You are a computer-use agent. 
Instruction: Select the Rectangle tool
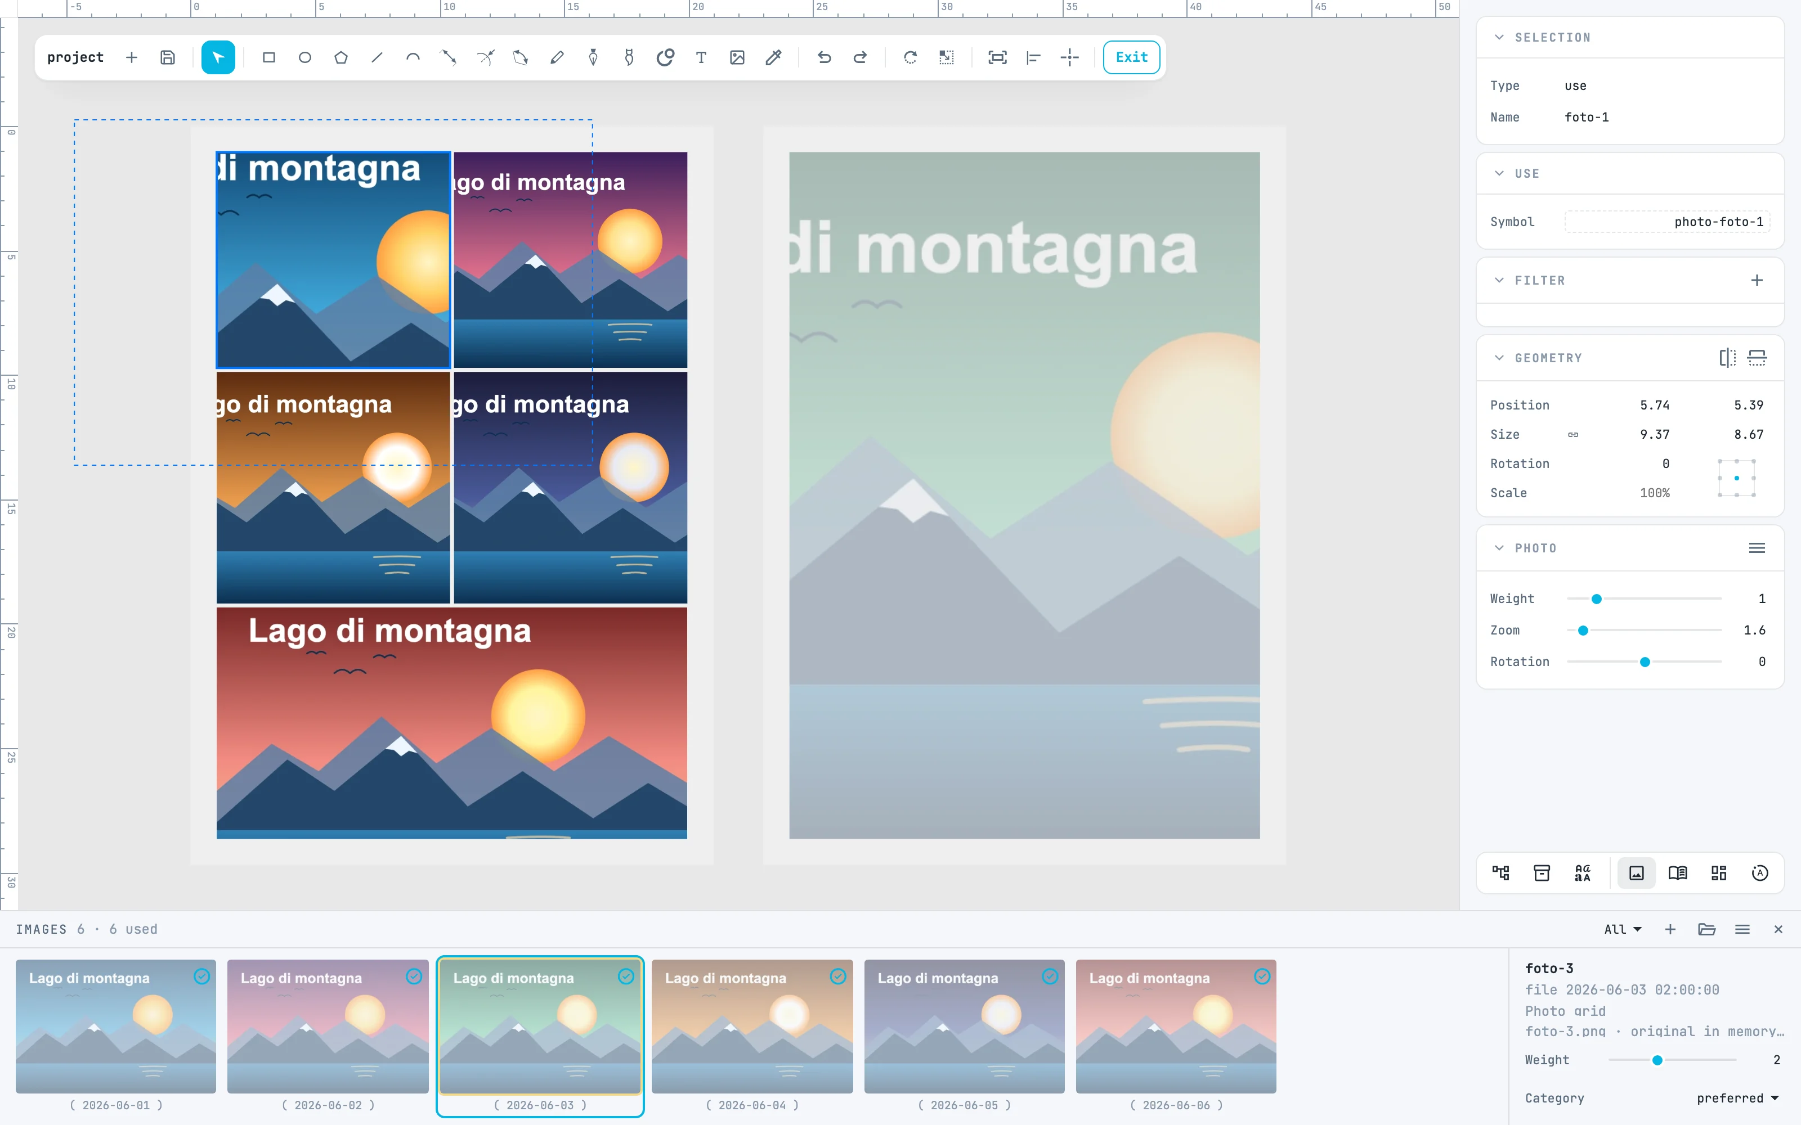[x=268, y=57]
